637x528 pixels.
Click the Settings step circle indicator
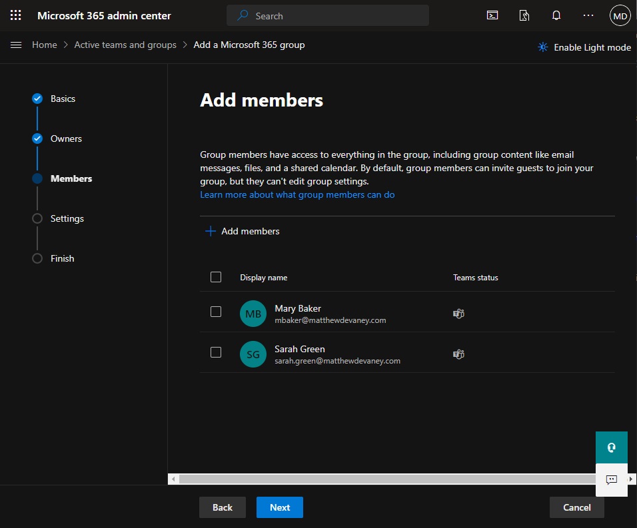tap(37, 219)
